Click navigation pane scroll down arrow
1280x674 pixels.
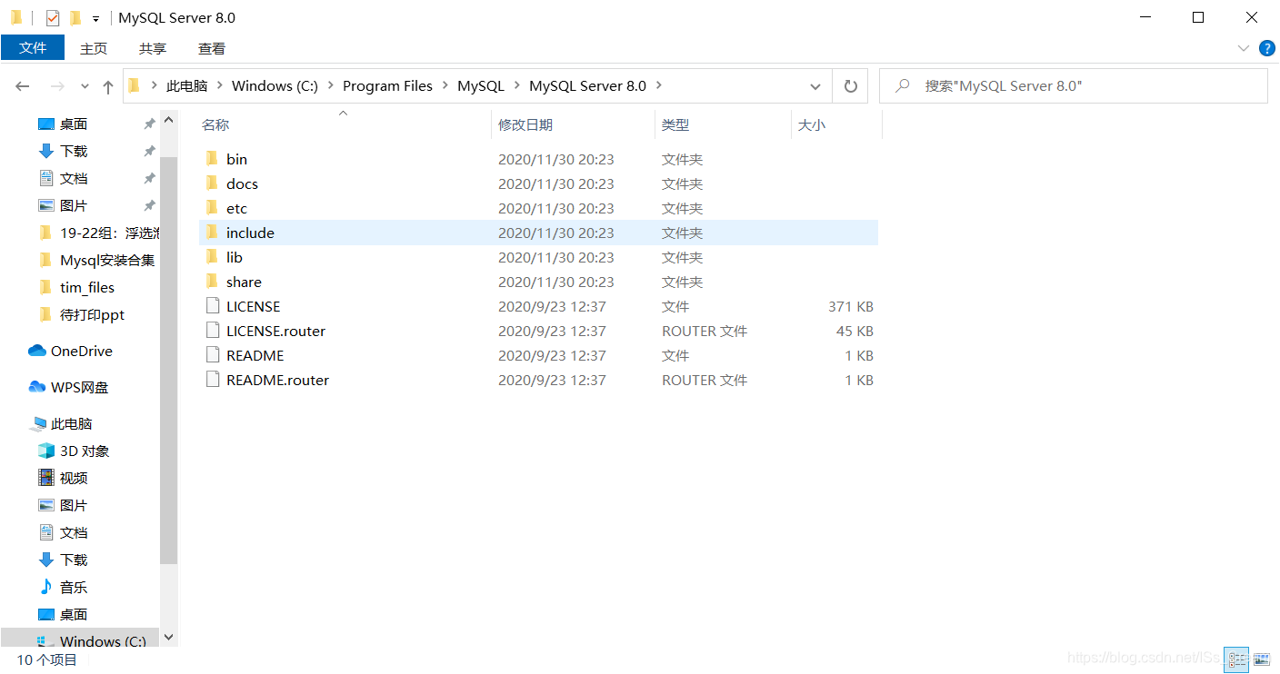[x=168, y=638]
